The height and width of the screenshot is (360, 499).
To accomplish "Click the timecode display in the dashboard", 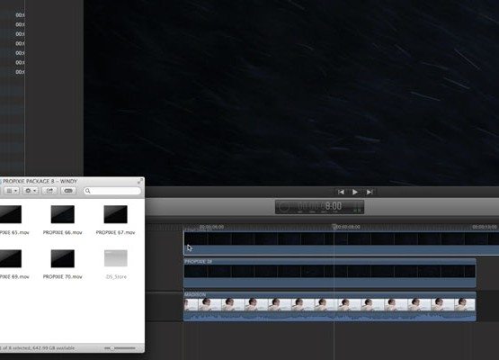I will 319,207.
